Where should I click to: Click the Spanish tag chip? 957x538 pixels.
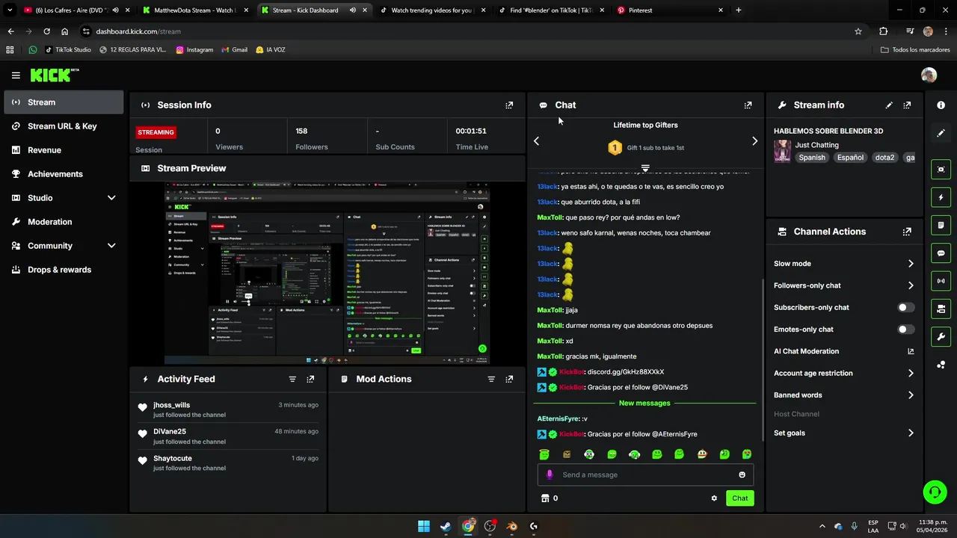point(812,158)
